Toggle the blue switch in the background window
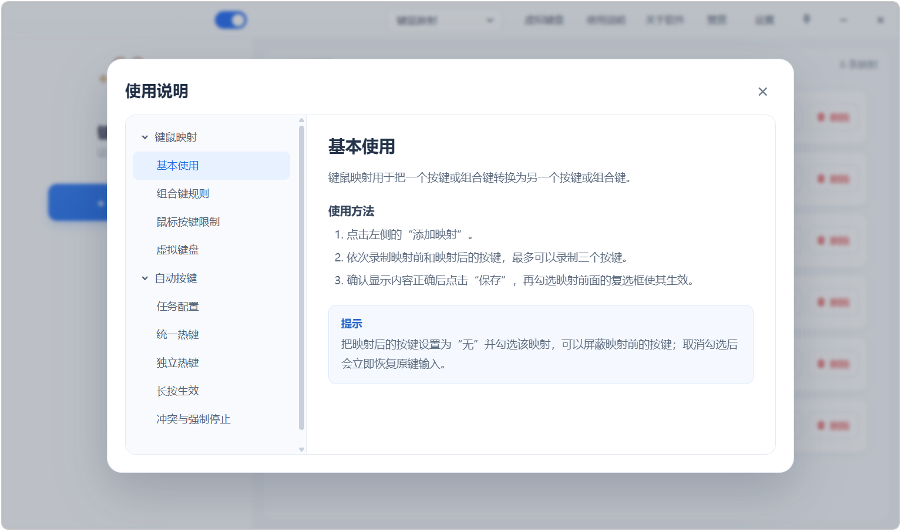 click(x=231, y=21)
